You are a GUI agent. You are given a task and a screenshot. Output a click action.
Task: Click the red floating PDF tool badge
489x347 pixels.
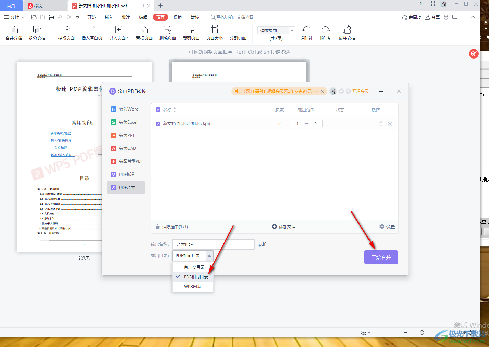pos(474,53)
